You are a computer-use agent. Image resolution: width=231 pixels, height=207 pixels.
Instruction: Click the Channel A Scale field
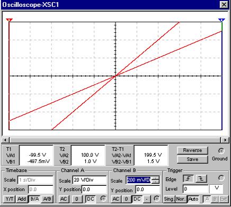90,180
